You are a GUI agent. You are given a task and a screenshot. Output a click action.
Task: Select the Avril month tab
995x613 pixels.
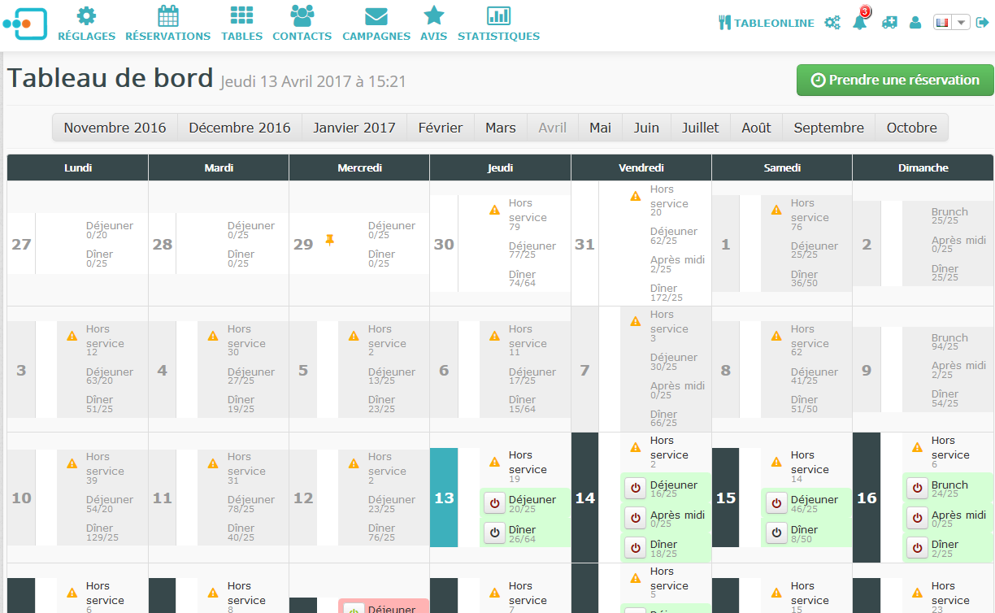553,128
